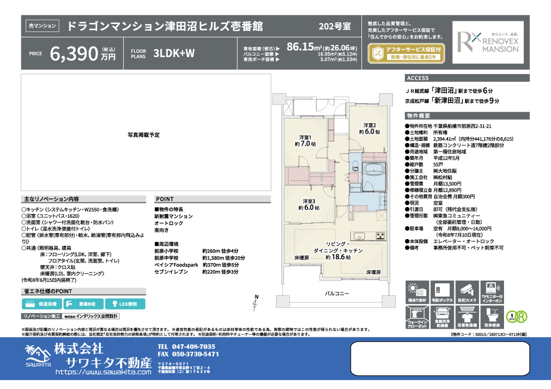Click the 修繕積立金 月額12,890円 entry
Viewport: 551px width, 389px height.
coord(434,190)
